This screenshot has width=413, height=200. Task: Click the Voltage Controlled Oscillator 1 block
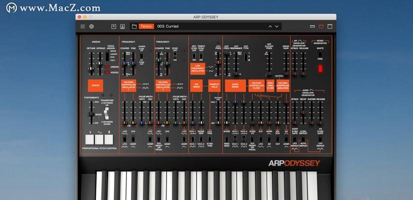(x=128, y=85)
